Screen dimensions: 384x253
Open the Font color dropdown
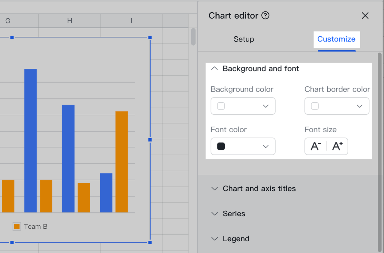tap(265, 146)
